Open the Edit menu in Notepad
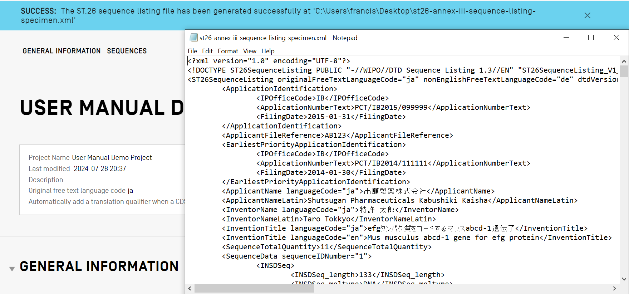 (x=207, y=51)
